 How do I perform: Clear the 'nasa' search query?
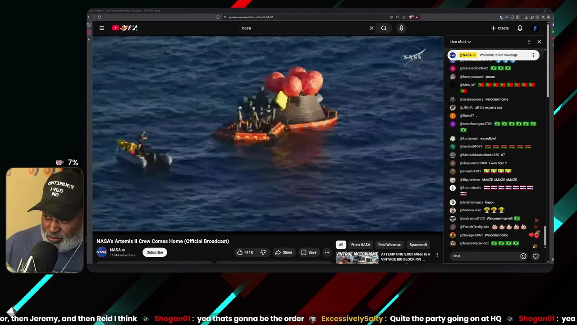pyautogui.click(x=371, y=28)
